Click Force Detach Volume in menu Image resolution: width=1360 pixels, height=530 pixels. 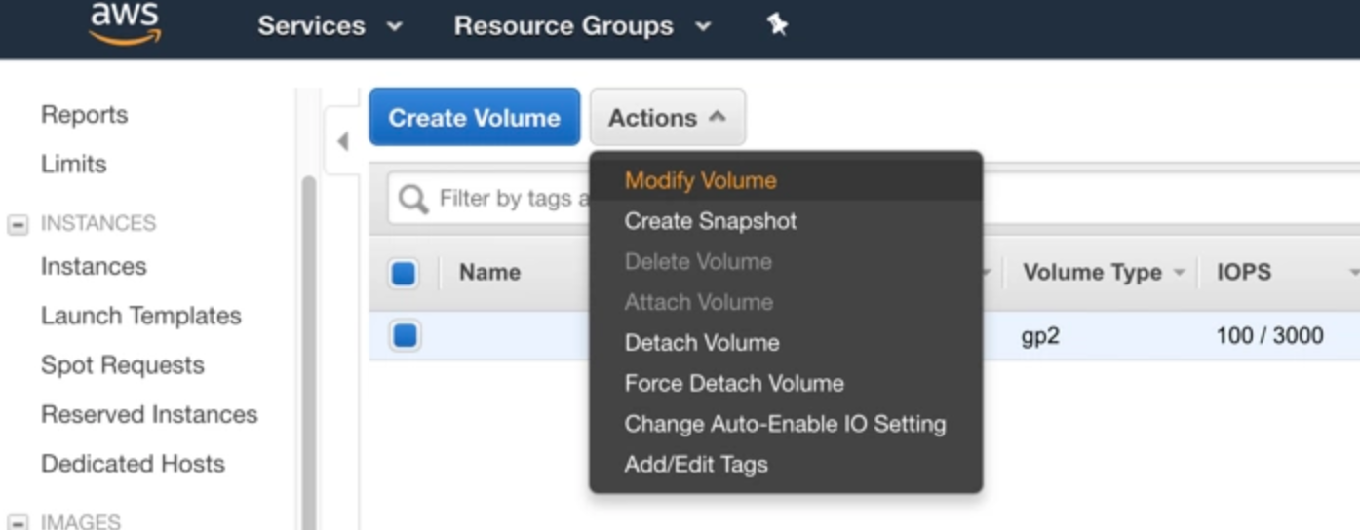pyautogui.click(x=733, y=384)
